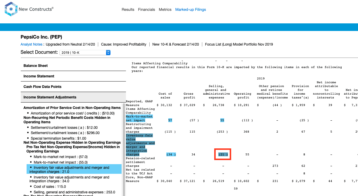Click mark-to-market tax value (25 )
The height and width of the screenshot is (196, 358).
click(304, 120)
